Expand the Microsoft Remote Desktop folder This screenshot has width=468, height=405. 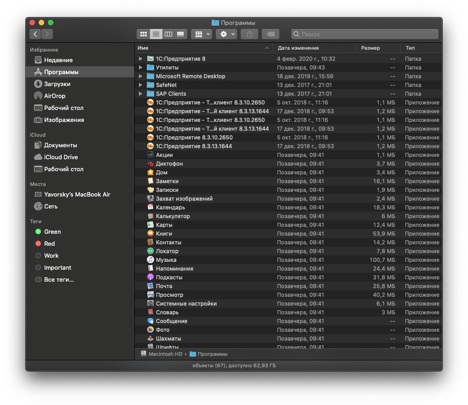pos(140,76)
